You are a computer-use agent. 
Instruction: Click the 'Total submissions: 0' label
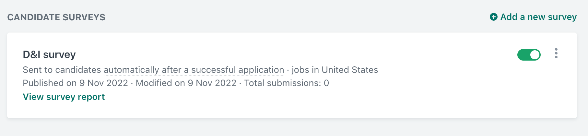pos(287,83)
